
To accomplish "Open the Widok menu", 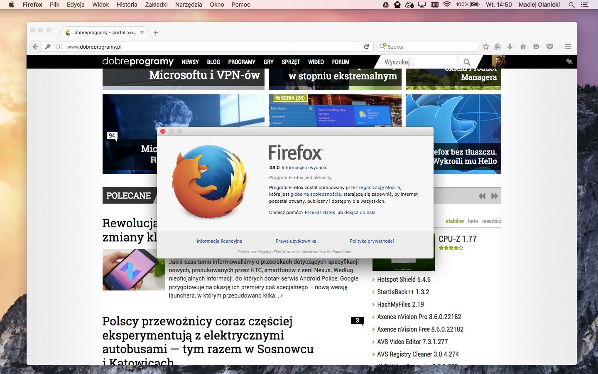I will pyautogui.click(x=100, y=5).
